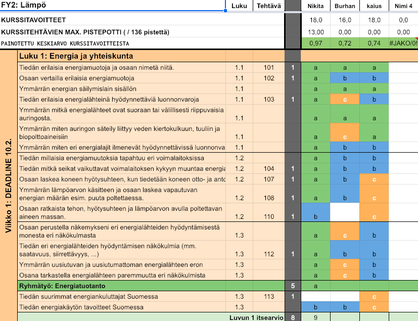Click the 'KURSSITEHTÄVIEN MAX. PISTEPOTTI' label
Screen dimensions: 418x321
coord(85,32)
